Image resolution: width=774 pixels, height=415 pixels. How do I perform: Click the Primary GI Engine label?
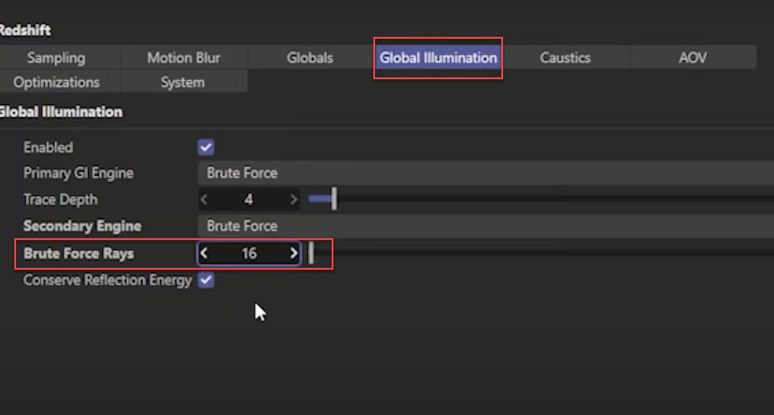click(79, 173)
